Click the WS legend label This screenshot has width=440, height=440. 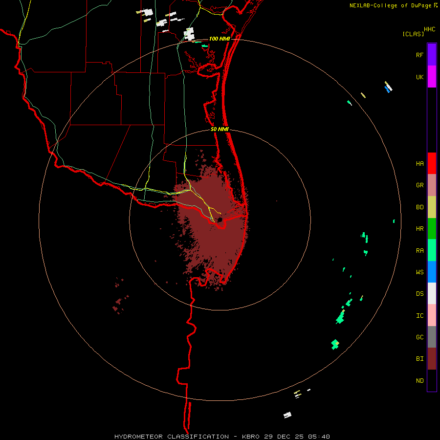[419, 272]
